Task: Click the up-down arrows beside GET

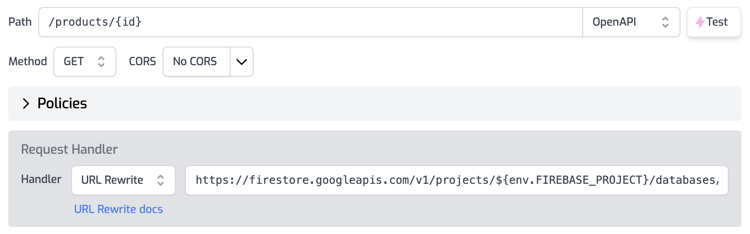Action: (x=101, y=62)
